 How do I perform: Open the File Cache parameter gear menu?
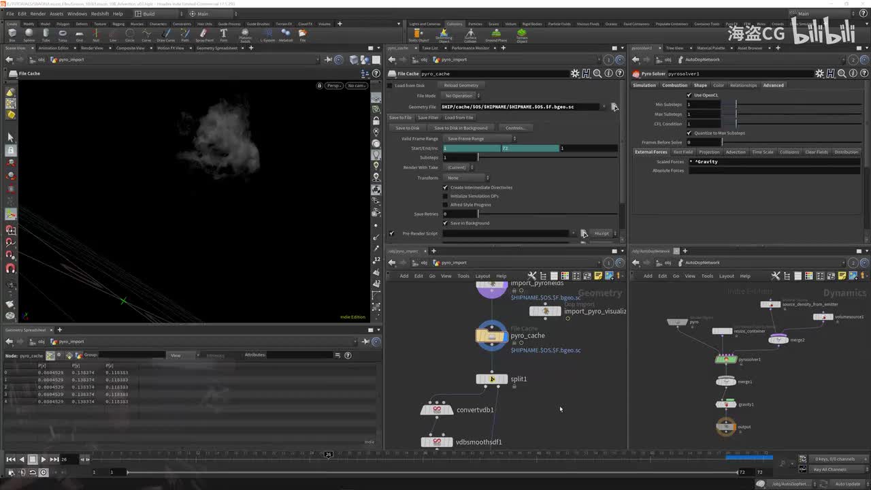[575, 73]
